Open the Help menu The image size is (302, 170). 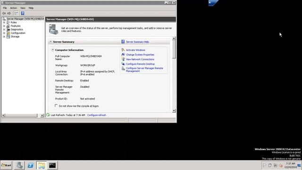click(x=31, y=8)
